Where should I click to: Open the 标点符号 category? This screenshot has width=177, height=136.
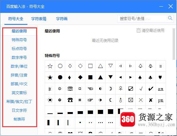coord(19,49)
